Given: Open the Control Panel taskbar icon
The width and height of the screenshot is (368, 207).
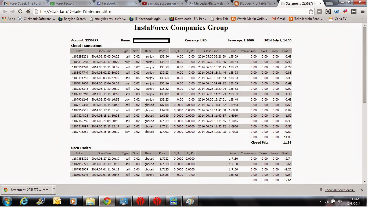Looking at the screenshot, I should 124,201.
